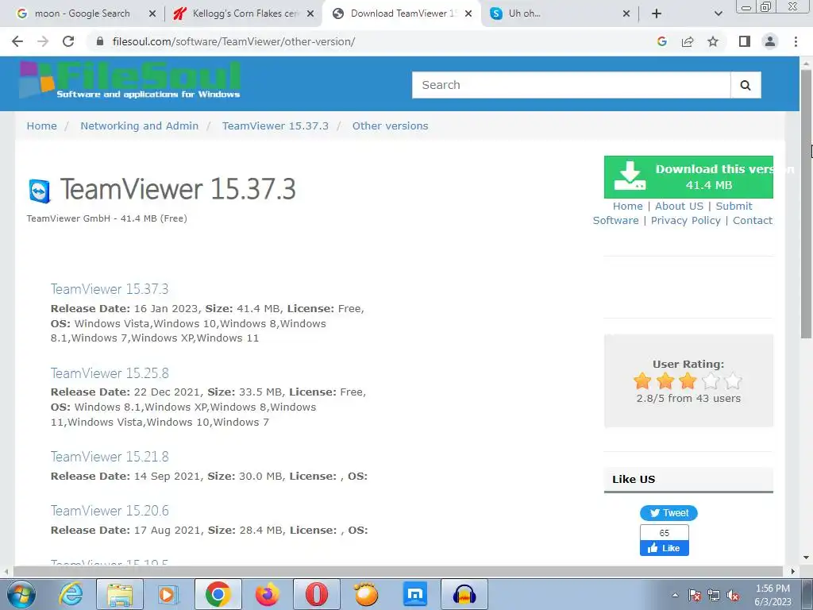Open Maxthon browser taskbar icon
The image size is (813, 610).
pyautogui.click(x=415, y=594)
